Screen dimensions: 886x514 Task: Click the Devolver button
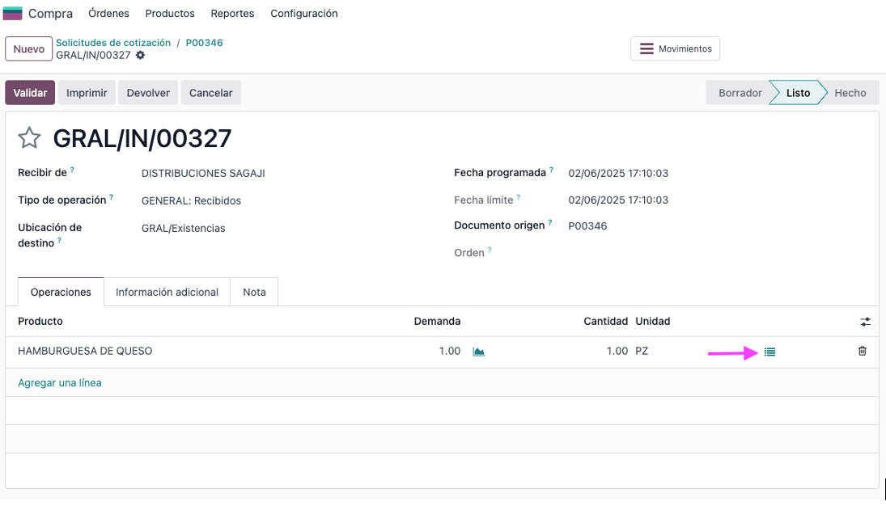[x=148, y=92]
